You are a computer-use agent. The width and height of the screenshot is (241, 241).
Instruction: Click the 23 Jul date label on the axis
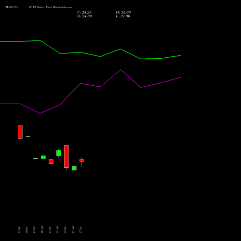point(65,230)
